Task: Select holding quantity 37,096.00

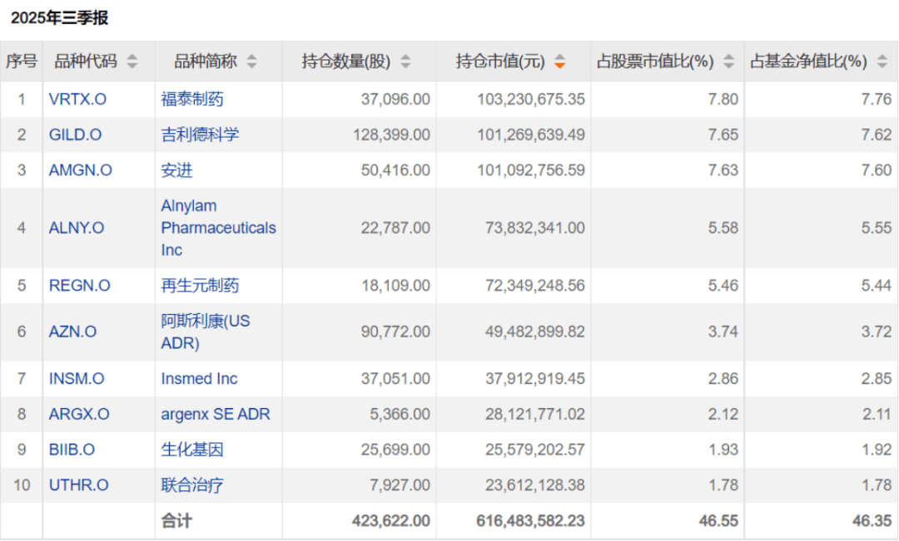Action: coord(395,100)
